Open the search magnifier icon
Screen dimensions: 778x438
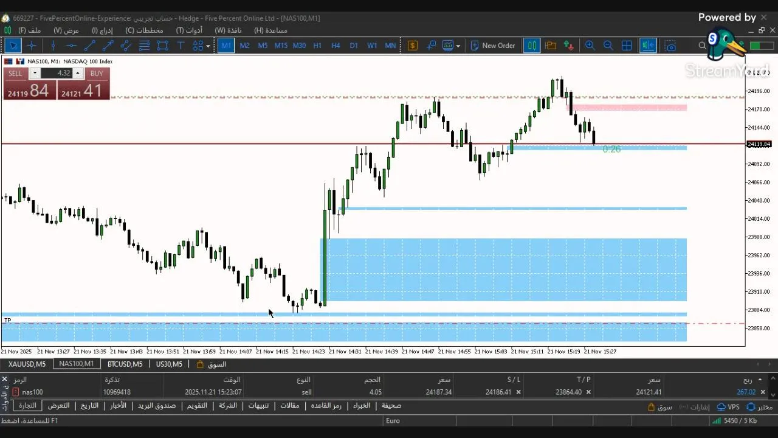click(x=703, y=46)
